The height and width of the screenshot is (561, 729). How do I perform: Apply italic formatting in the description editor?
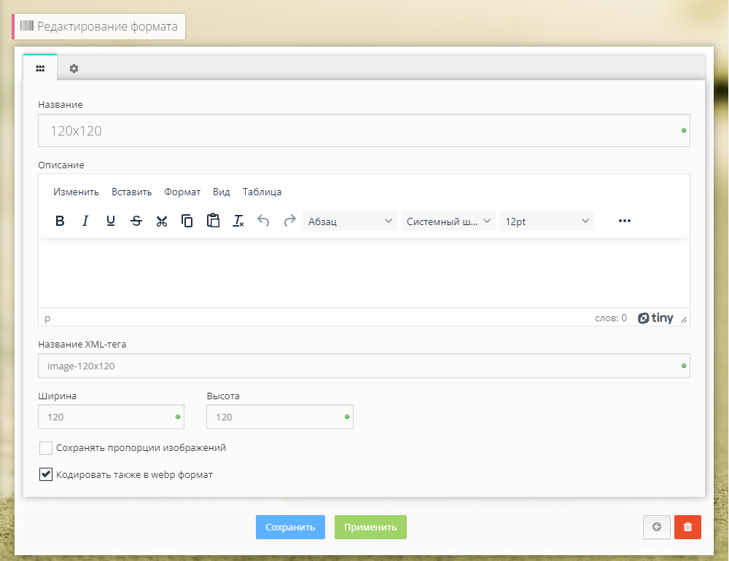click(x=85, y=221)
